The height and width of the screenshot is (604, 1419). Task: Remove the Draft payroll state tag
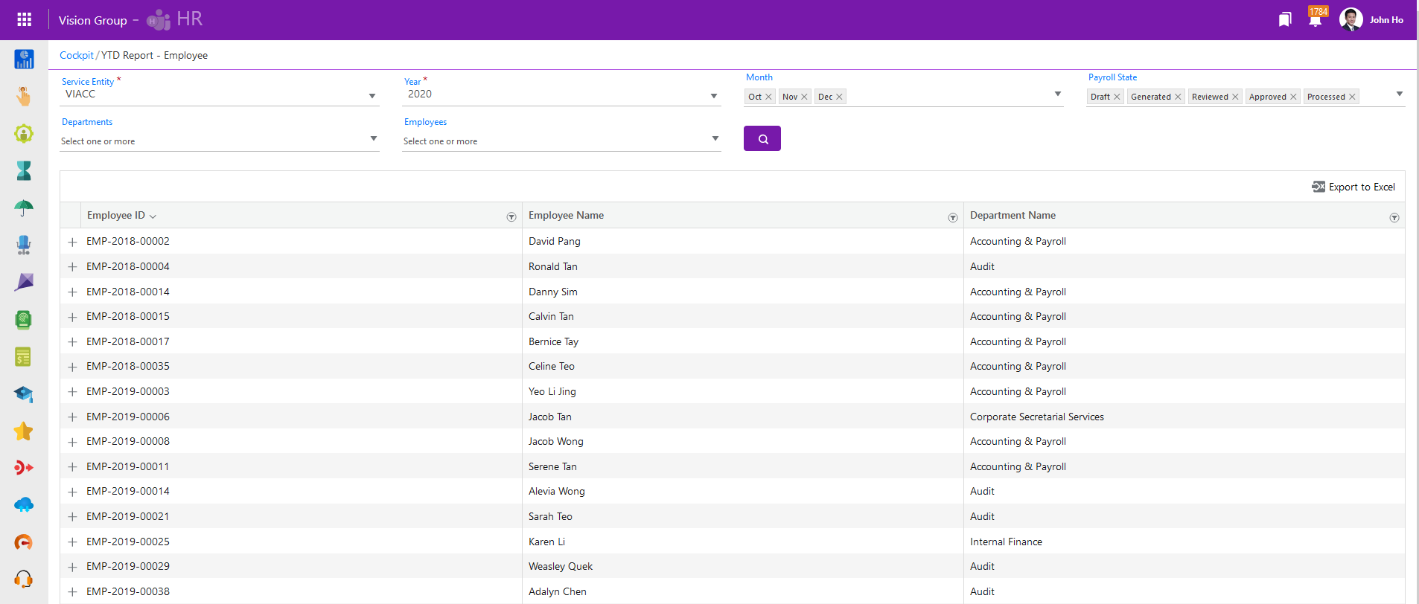[x=1117, y=97]
